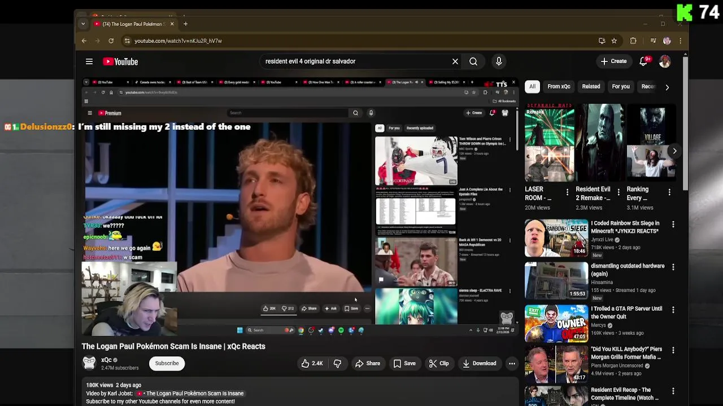The height and width of the screenshot is (406, 723).
Task: Open Rainbow Six Siege in Minecraft thumbnail
Action: (556, 238)
